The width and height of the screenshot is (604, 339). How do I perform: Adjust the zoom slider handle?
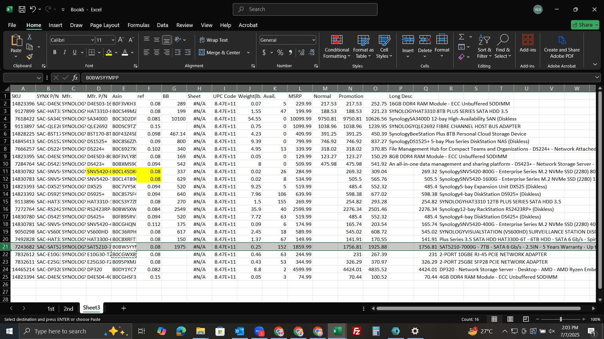[561, 319]
